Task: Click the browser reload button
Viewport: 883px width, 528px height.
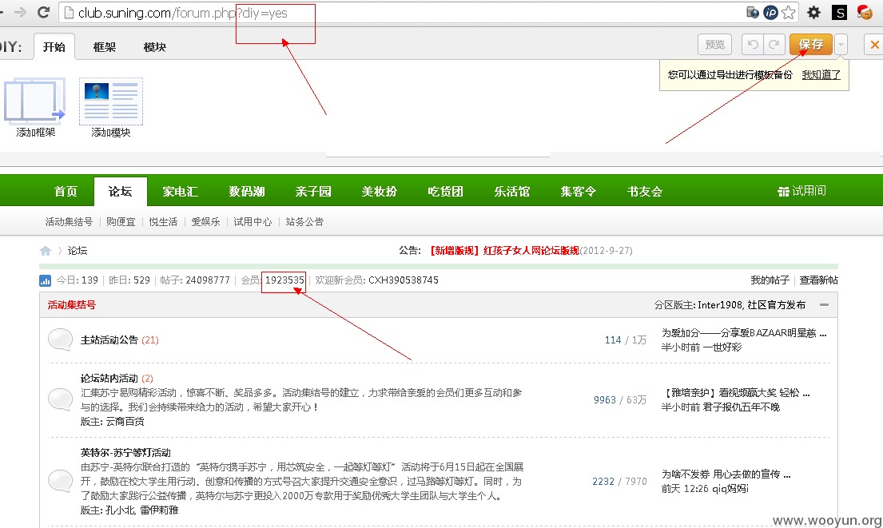Action: [43, 13]
